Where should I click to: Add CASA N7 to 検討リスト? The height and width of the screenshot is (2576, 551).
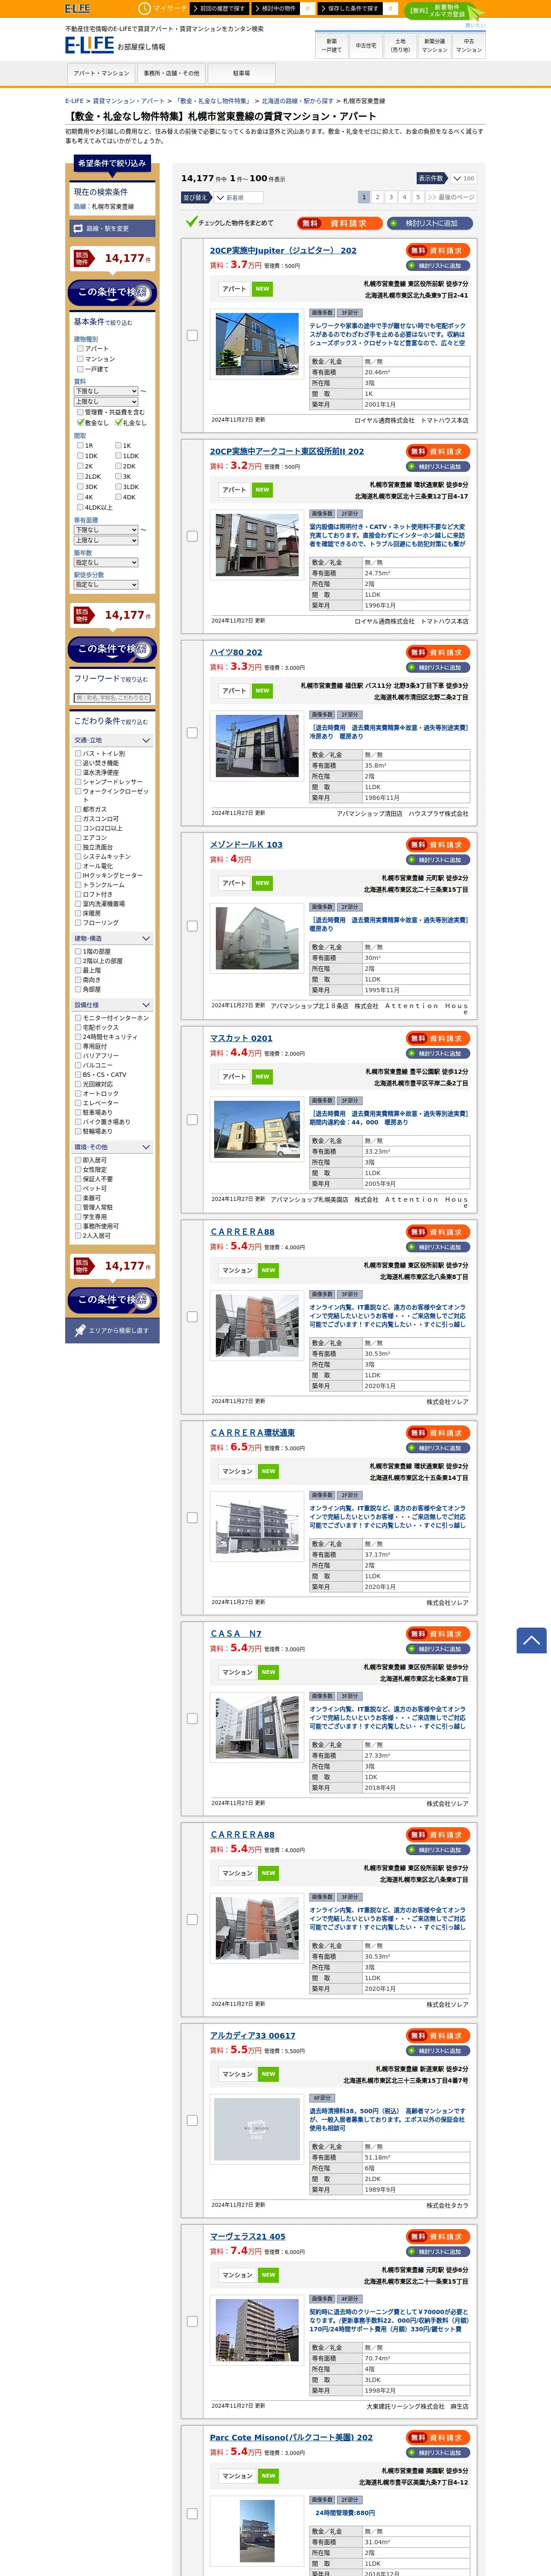coord(439,1649)
